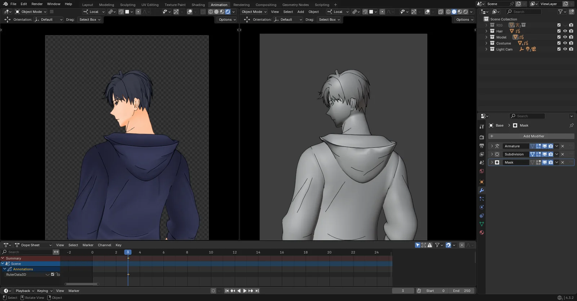The height and width of the screenshot is (301, 577).
Task: Jump to the first frame
Action: click(227, 291)
